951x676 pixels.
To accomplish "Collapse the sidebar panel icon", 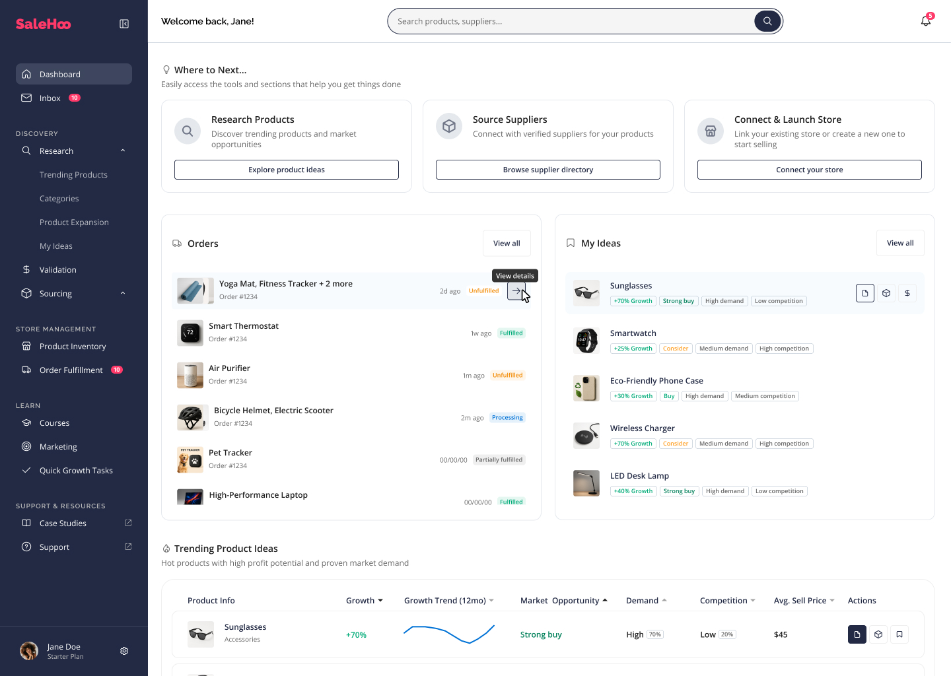I will [x=124, y=24].
